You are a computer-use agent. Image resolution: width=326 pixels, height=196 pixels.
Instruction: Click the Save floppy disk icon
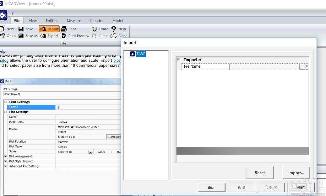pyautogui.click(x=21, y=29)
